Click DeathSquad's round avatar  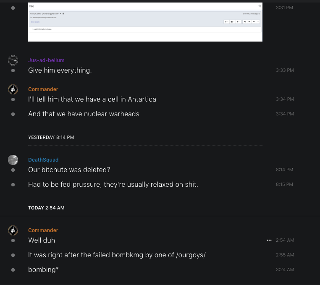pos(13,160)
